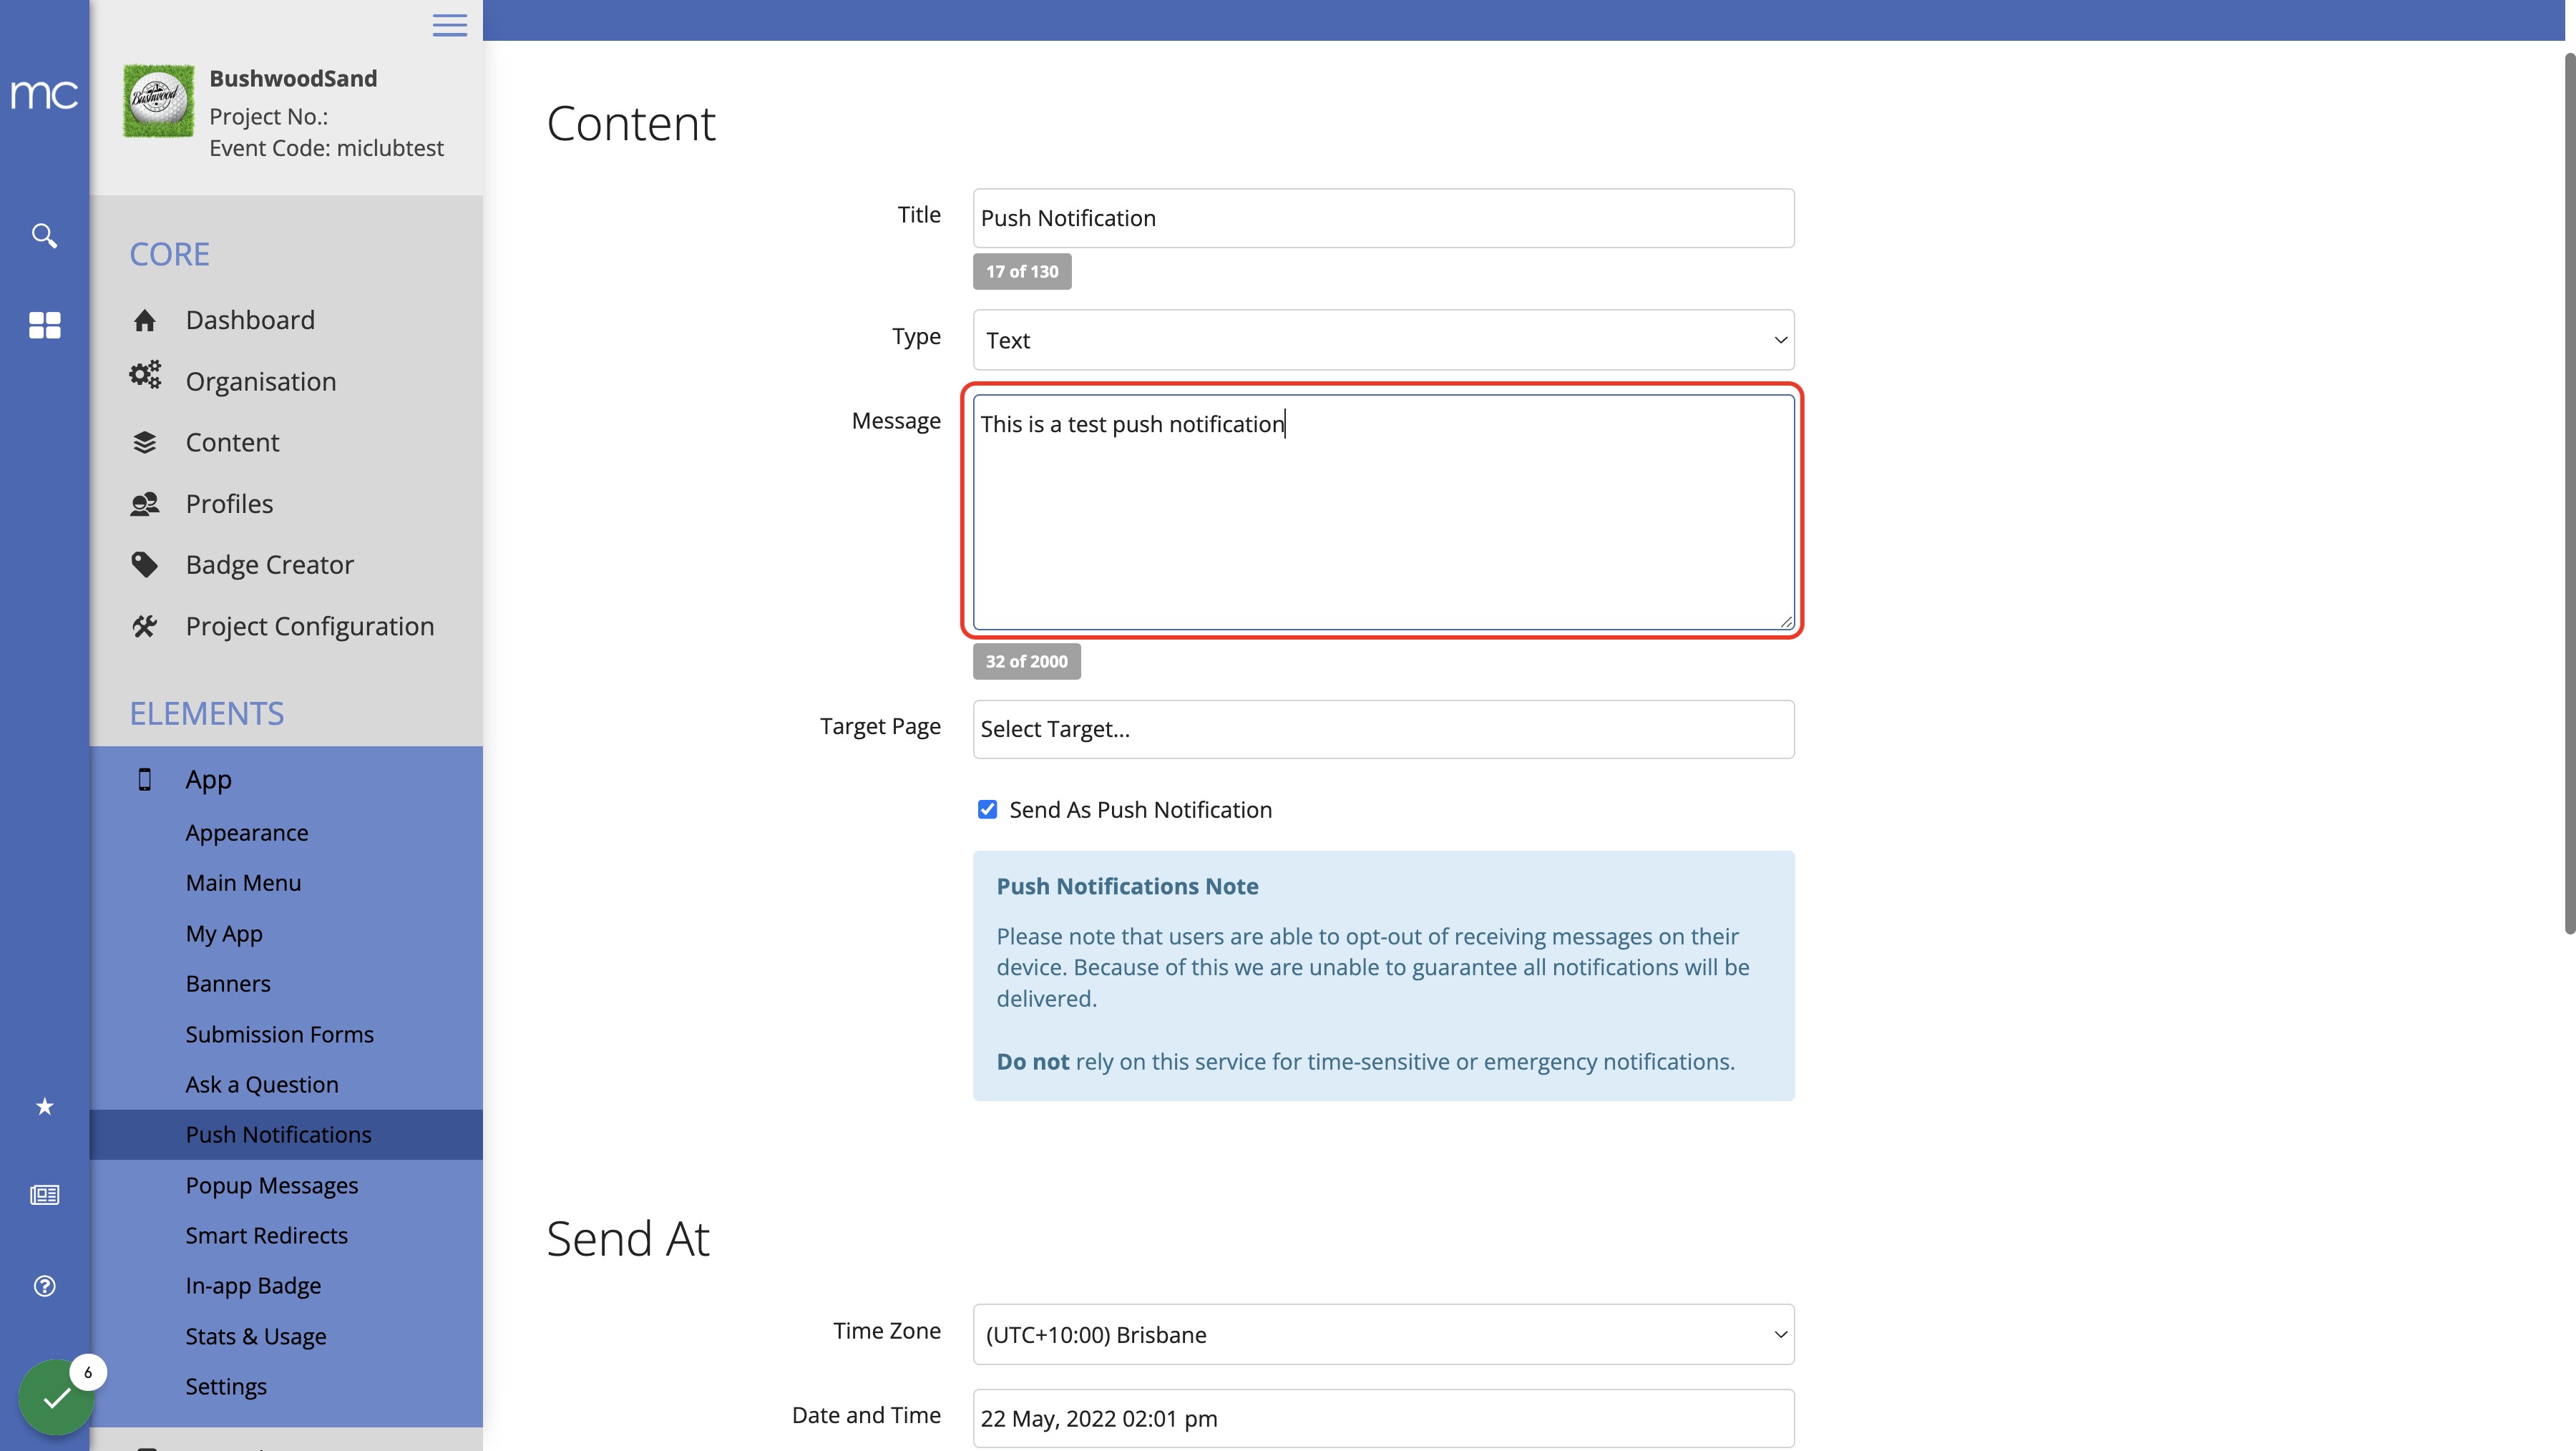Go to Ask a Question
Screen dimensions: 2576x1451
[x=262, y=1084]
